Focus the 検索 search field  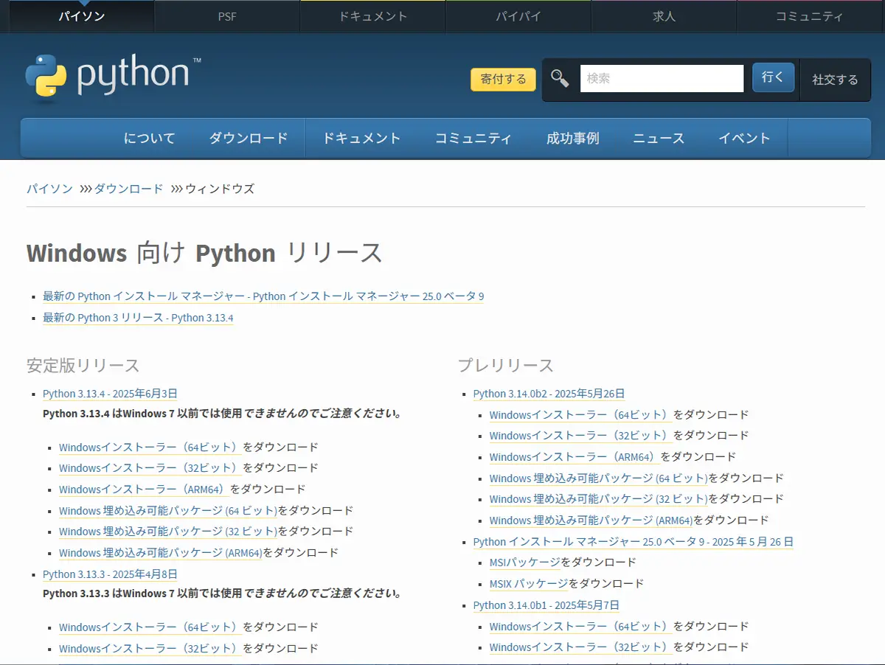coord(662,78)
